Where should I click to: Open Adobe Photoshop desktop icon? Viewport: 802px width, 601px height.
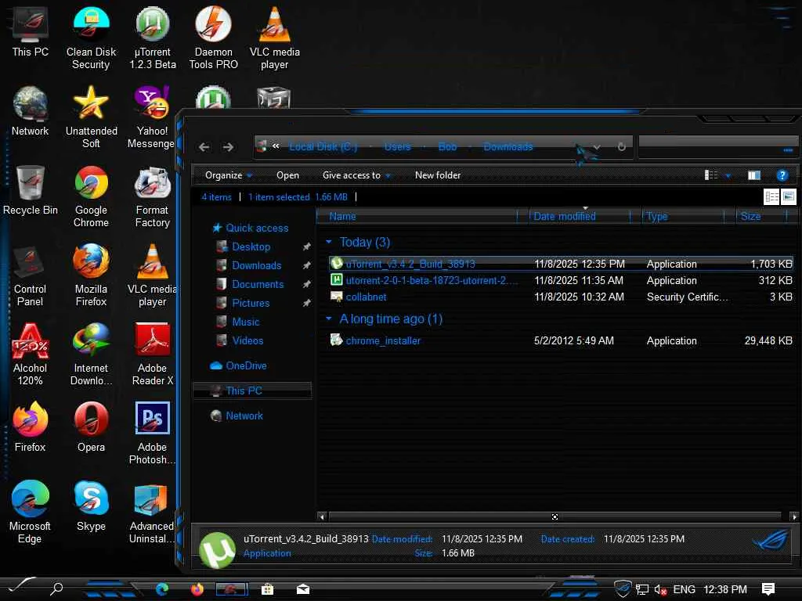click(x=152, y=434)
